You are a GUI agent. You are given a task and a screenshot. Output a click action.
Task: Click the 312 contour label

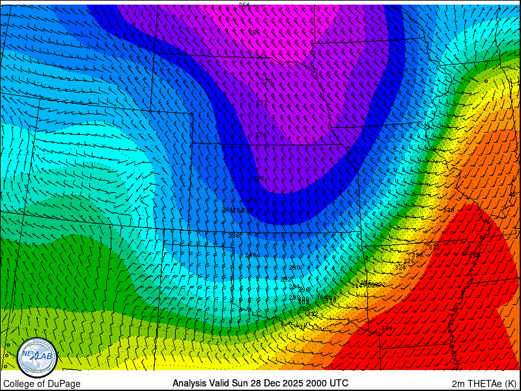(x=313, y=313)
